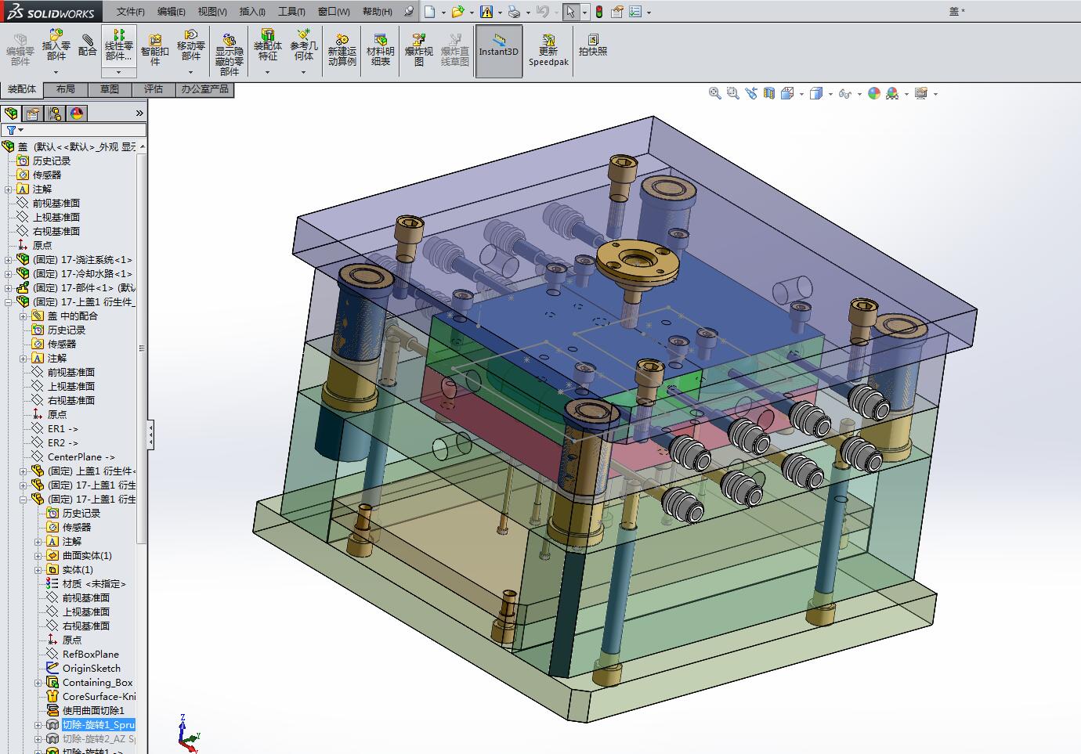The height and width of the screenshot is (754, 1081).
Task: Click 显示隐藏的零部件 toolbar icon
Action: 229,53
